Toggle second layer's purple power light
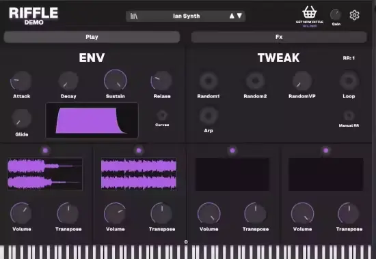The height and width of the screenshot is (259, 376). pos(139,151)
